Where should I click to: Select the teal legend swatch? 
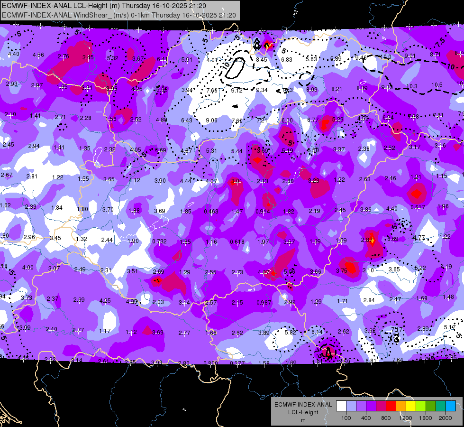pos(441,406)
